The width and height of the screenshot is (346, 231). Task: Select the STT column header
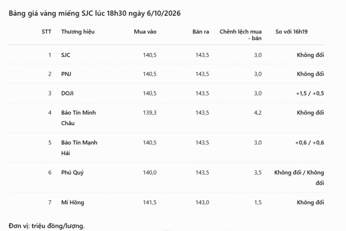(46, 32)
